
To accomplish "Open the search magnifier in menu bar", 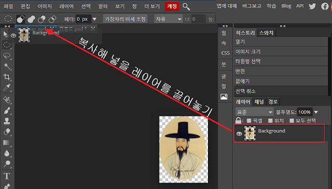I will (x=186, y=7).
